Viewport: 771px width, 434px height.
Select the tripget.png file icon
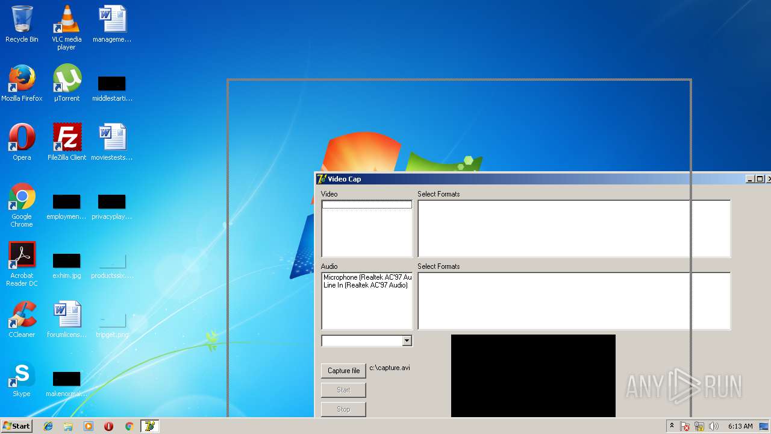[x=112, y=324]
